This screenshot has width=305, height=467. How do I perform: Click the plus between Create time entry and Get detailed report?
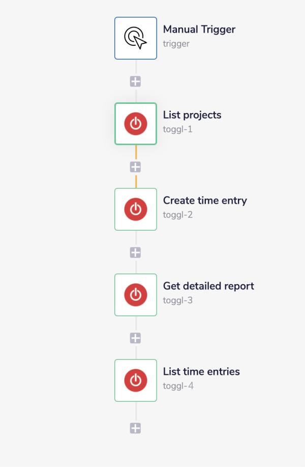coord(136,252)
